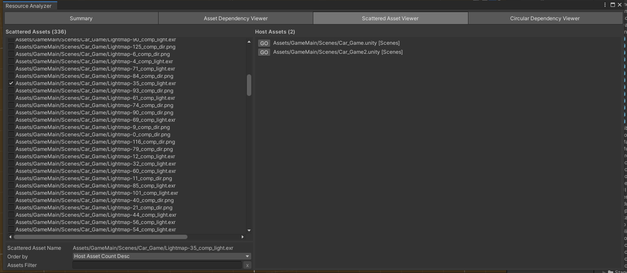
Task: Uncheck Lightmap-35_comp_light.exr in the list
Action: coord(11,83)
